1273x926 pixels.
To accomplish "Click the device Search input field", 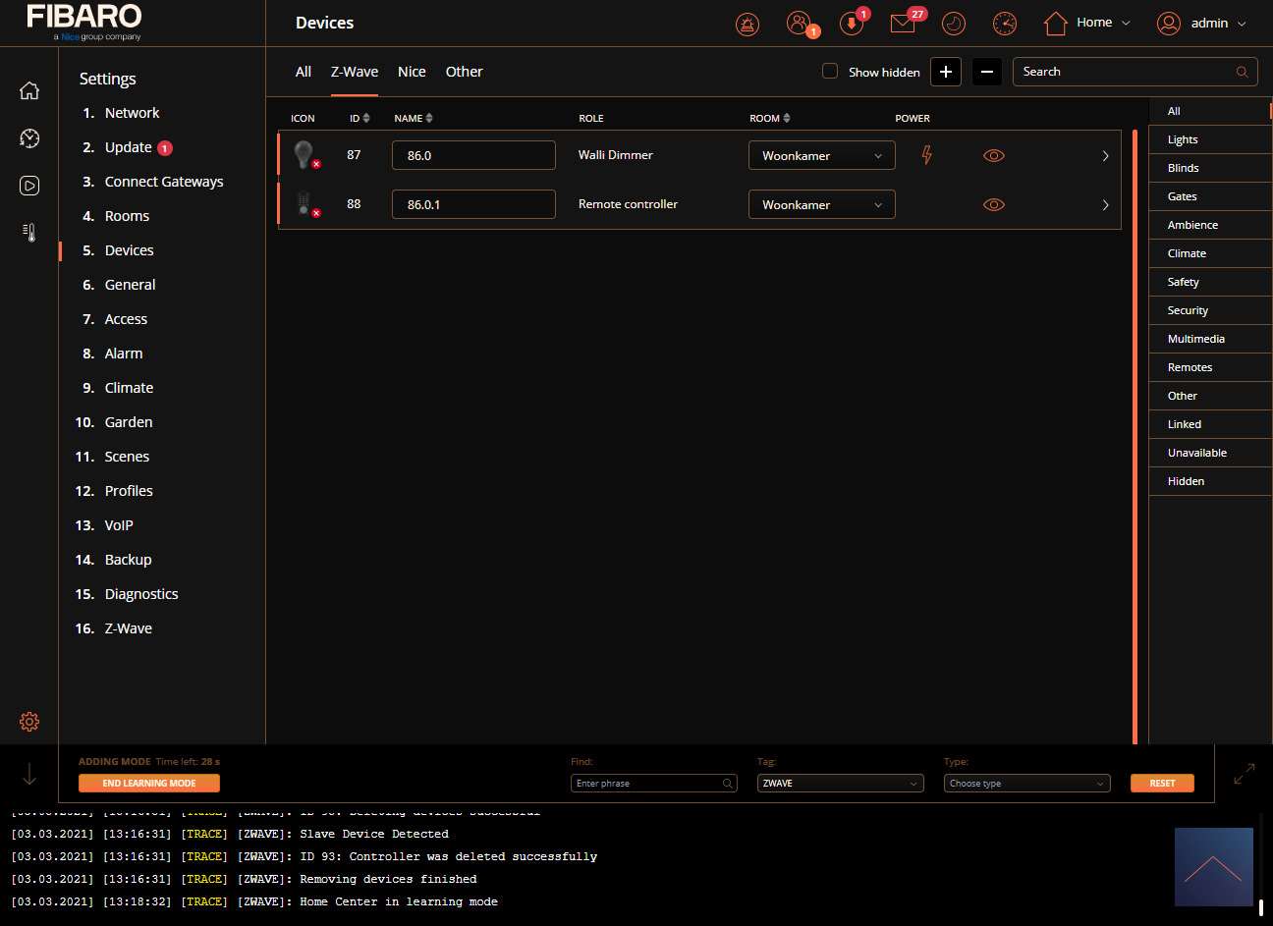I will pos(1125,72).
